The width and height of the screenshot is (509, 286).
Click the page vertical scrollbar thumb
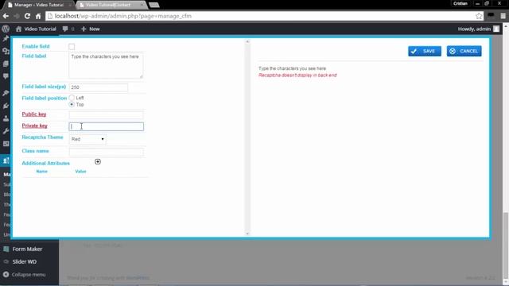506,245
